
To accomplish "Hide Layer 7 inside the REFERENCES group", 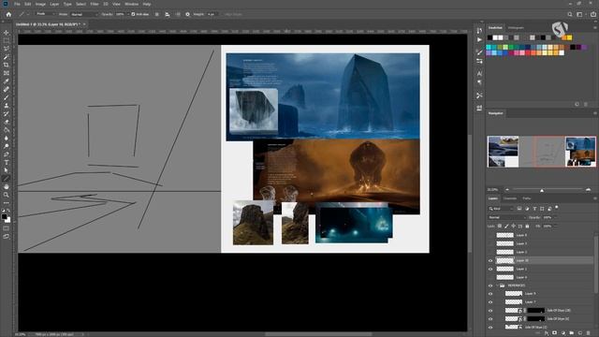I will (490, 302).
